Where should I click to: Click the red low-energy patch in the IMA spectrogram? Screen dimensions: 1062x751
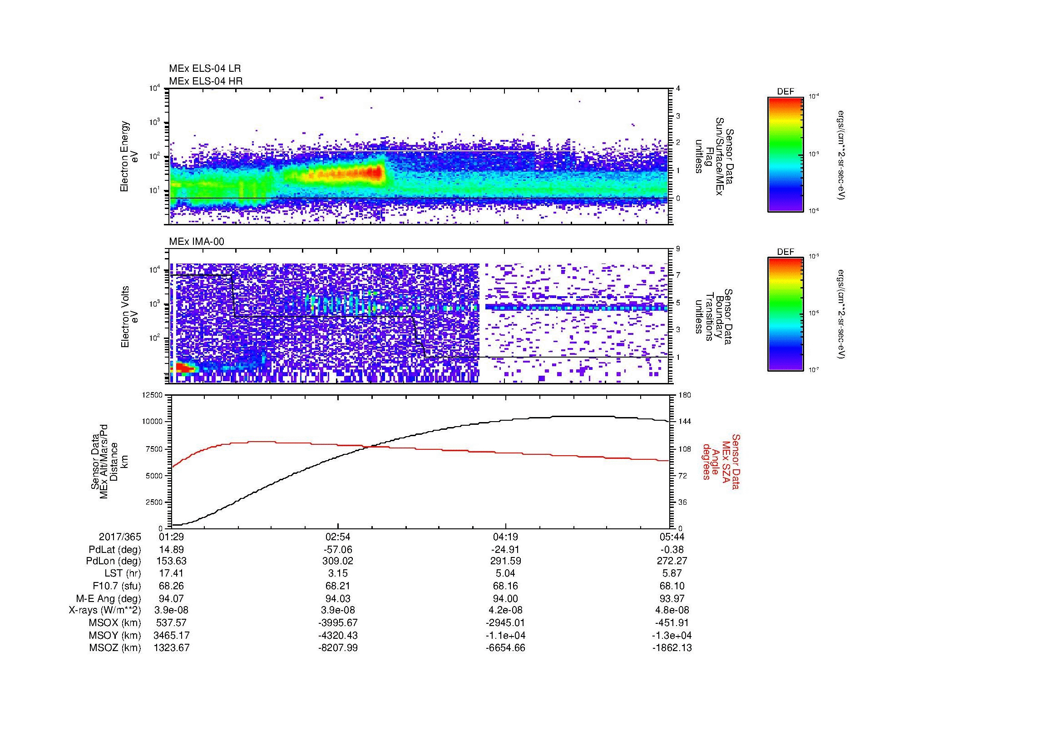click(x=183, y=368)
